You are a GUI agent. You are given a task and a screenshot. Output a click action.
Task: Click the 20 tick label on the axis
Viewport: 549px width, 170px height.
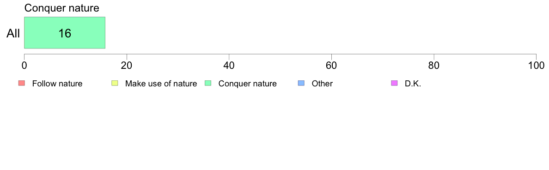(x=127, y=65)
